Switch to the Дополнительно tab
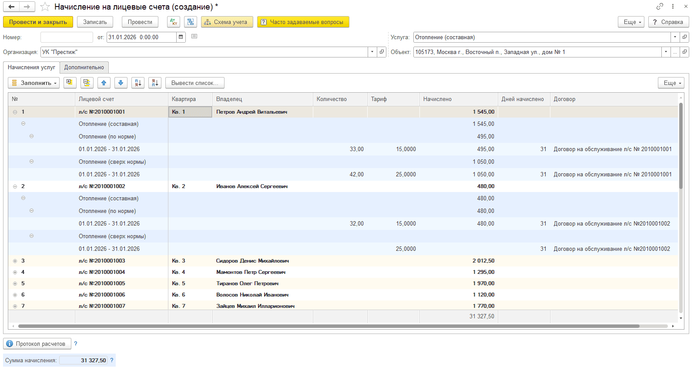The image size is (694, 371). point(84,67)
